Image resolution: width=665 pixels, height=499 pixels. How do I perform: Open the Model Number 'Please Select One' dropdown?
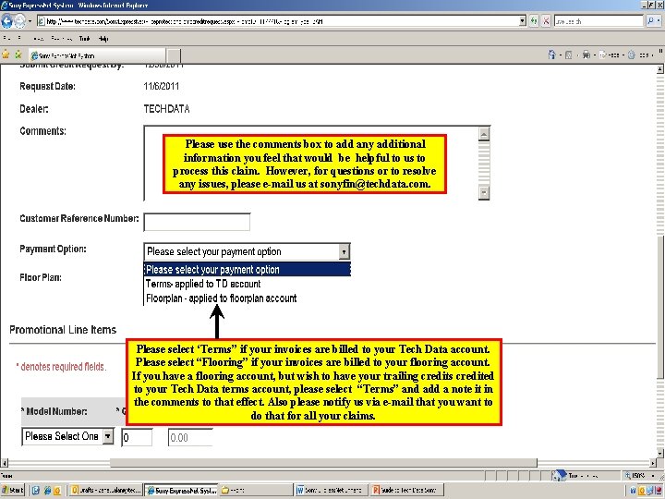[67, 436]
